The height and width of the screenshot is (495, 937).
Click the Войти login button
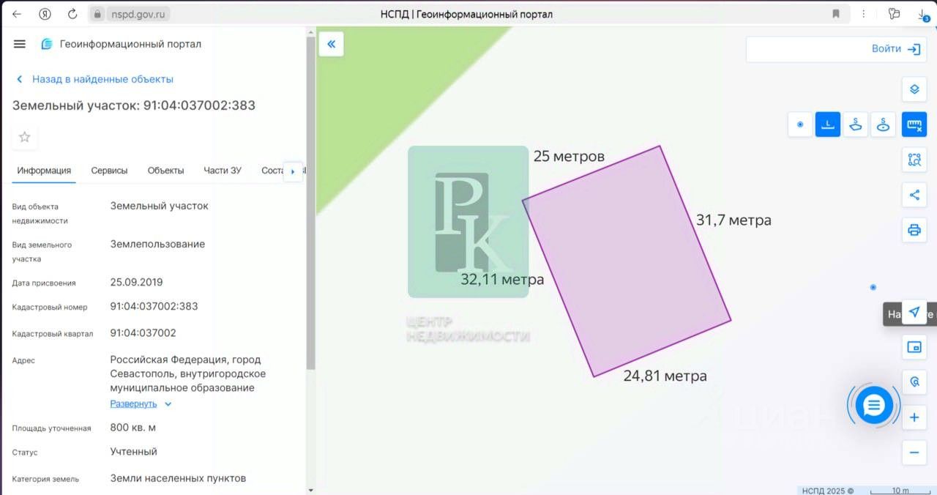[896, 49]
